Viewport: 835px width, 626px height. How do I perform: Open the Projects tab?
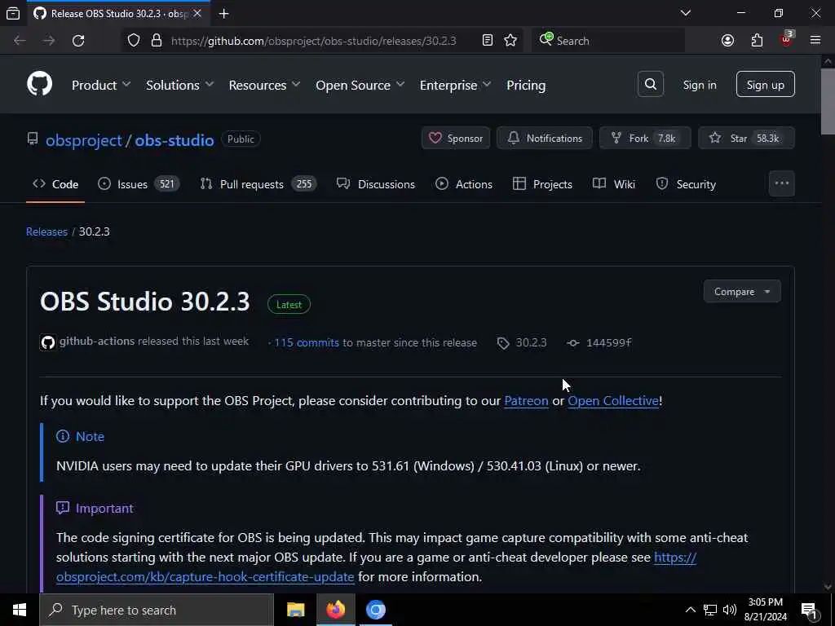[542, 184]
